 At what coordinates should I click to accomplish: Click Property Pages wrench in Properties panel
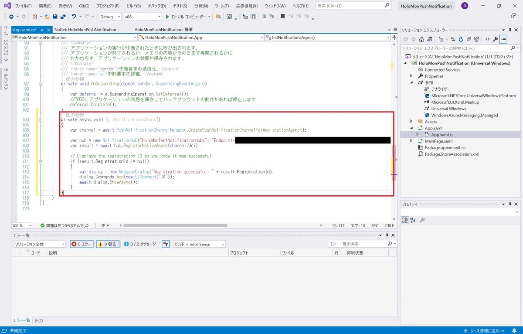click(422, 220)
